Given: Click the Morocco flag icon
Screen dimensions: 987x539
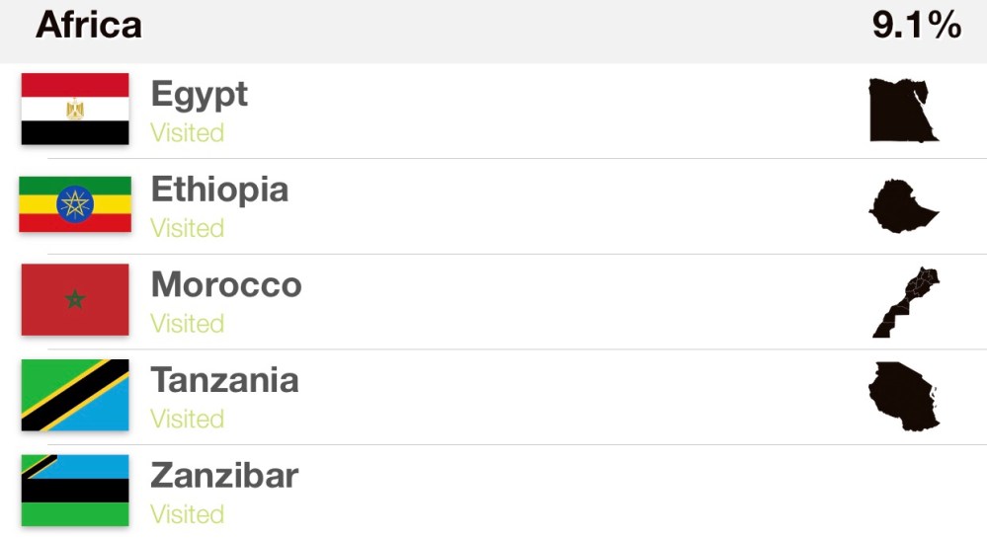Looking at the screenshot, I should (75, 299).
